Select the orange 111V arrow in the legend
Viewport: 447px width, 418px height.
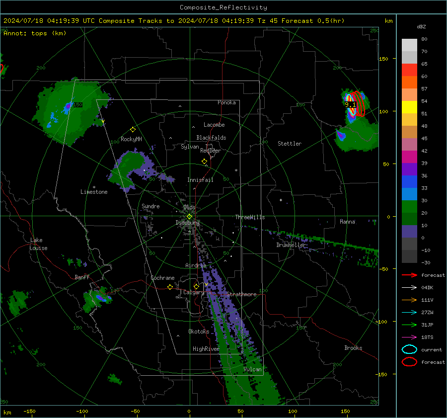pos(409,300)
